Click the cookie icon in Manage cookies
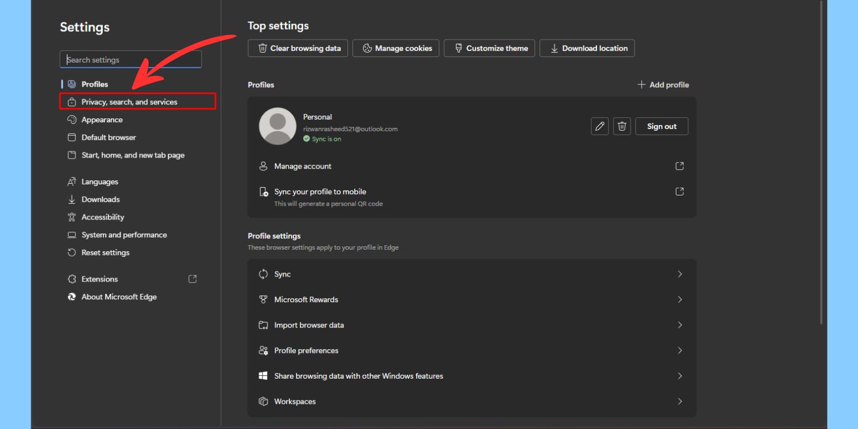This screenshot has width=858, height=429. [x=367, y=48]
